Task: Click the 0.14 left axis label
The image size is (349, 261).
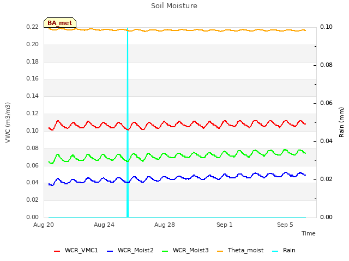Action: click(33, 96)
